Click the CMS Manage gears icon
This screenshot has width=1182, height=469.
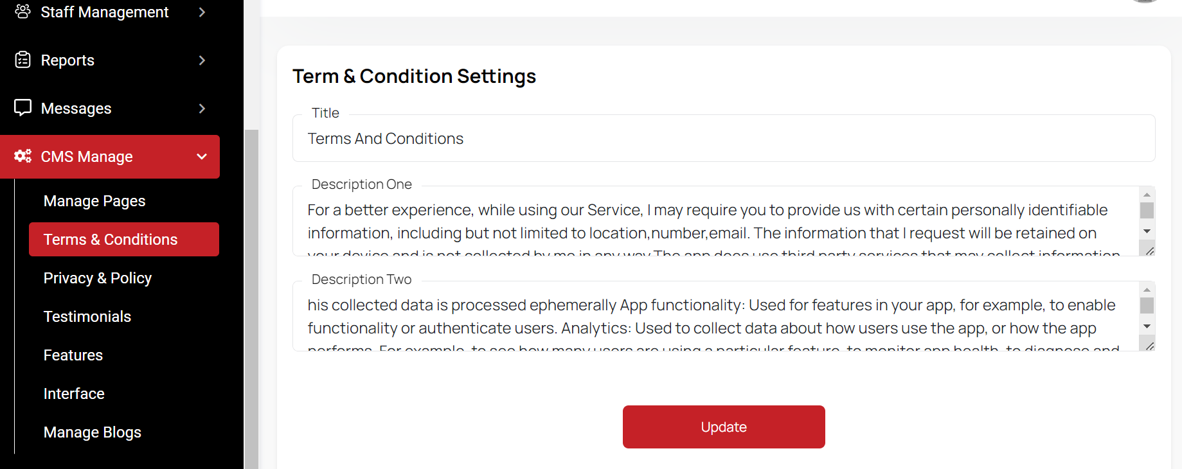[x=23, y=156]
